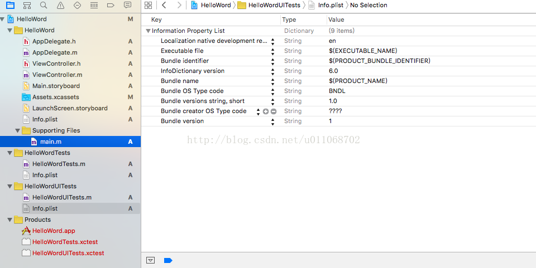Select Info.plist in the jump bar
Viewport: 536px width, 268px height.
[x=326, y=5]
